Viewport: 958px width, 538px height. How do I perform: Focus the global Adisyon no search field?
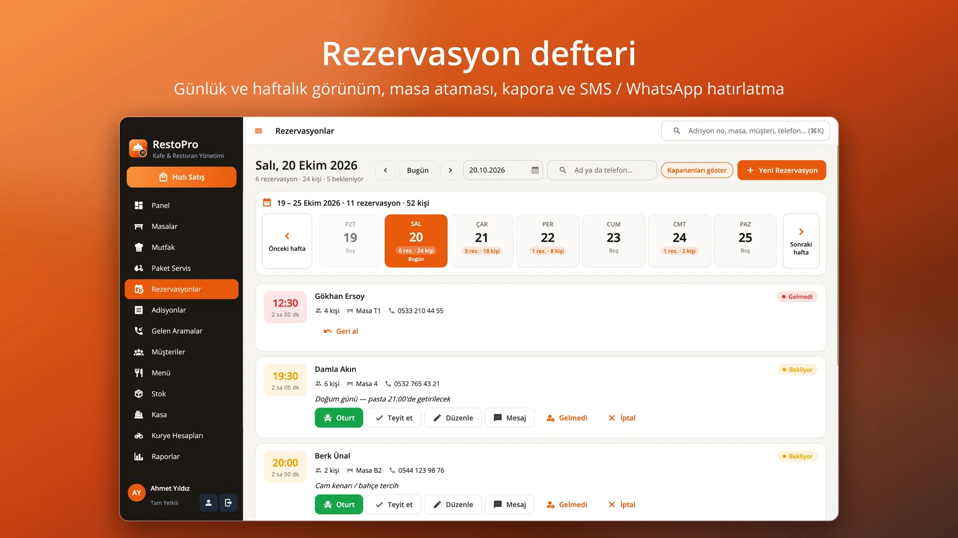745,131
